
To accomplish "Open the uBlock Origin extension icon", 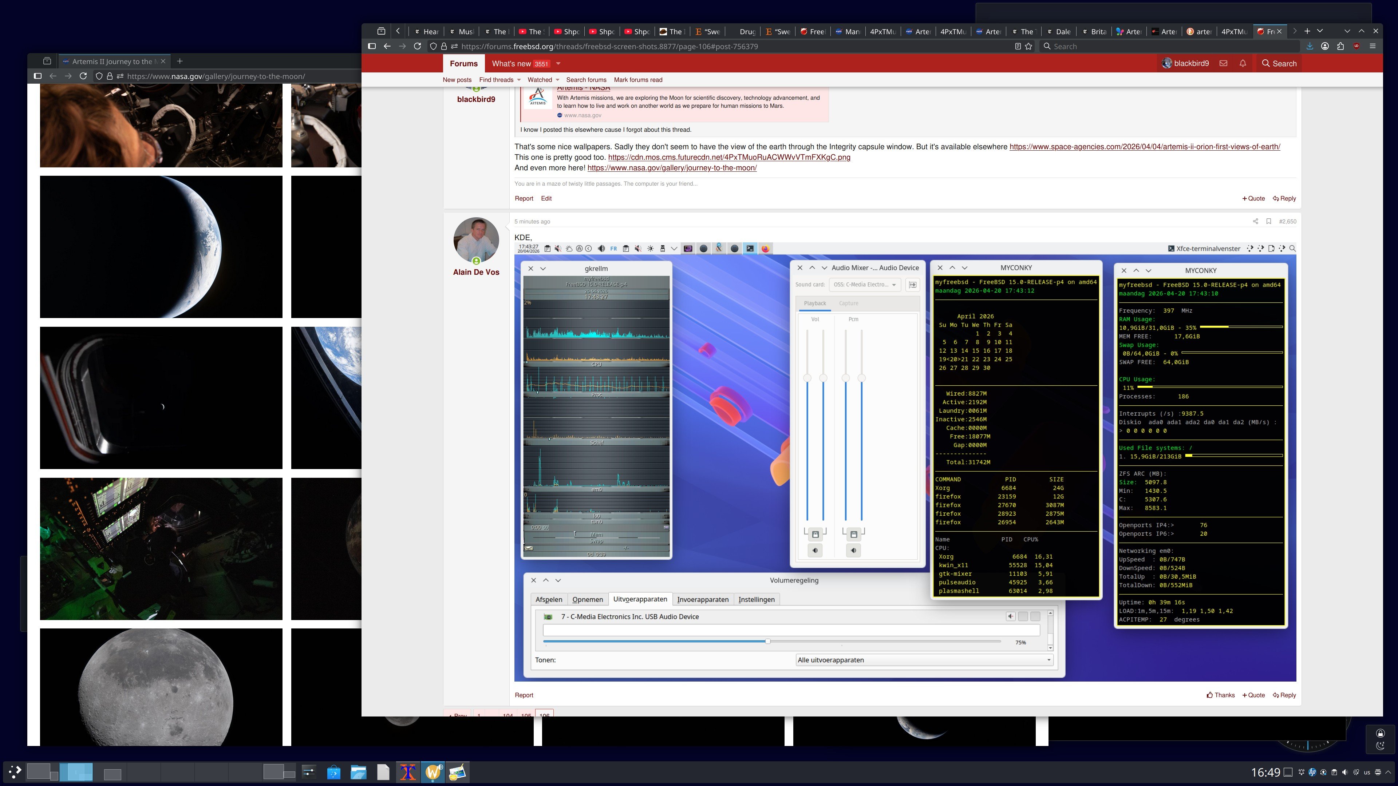I will [1356, 46].
